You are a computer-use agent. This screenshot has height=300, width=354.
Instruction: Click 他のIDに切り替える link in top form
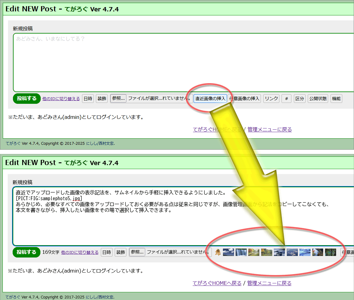coord(61,99)
